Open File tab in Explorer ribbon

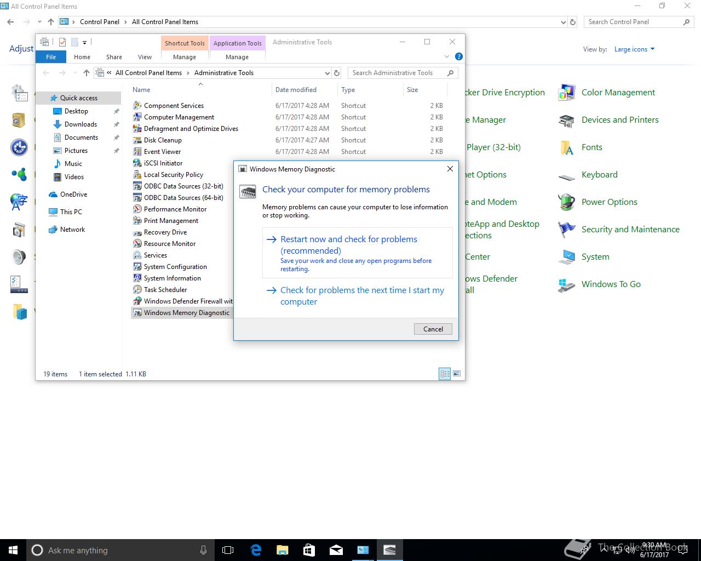(51, 57)
